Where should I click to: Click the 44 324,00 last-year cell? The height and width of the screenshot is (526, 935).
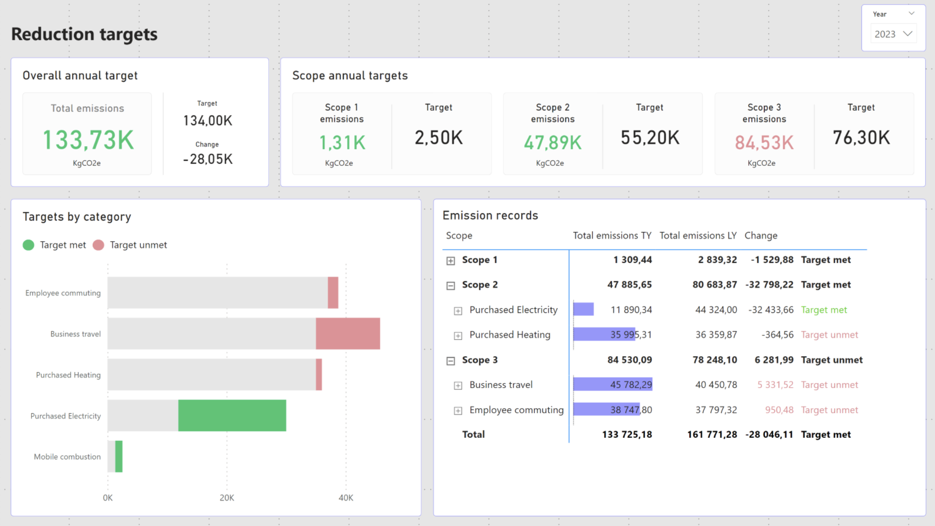[716, 310]
